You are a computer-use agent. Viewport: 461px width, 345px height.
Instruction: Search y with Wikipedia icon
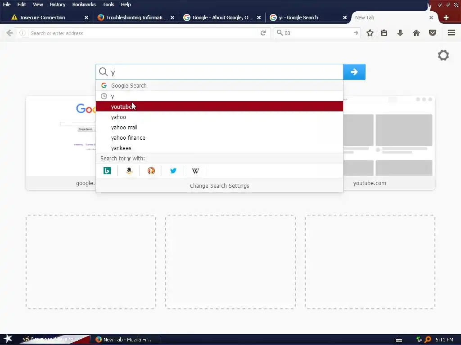(x=195, y=171)
